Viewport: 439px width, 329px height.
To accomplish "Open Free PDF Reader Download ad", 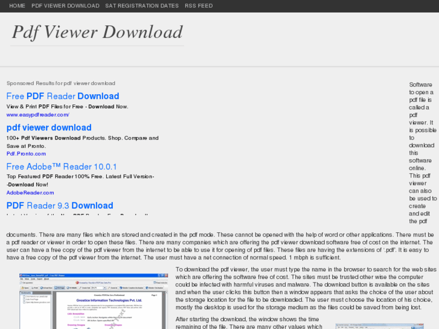I will [x=63, y=96].
